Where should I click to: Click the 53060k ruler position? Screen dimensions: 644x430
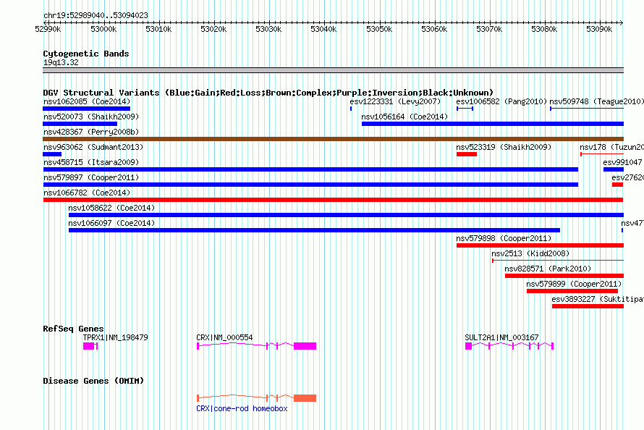[433, 29]
